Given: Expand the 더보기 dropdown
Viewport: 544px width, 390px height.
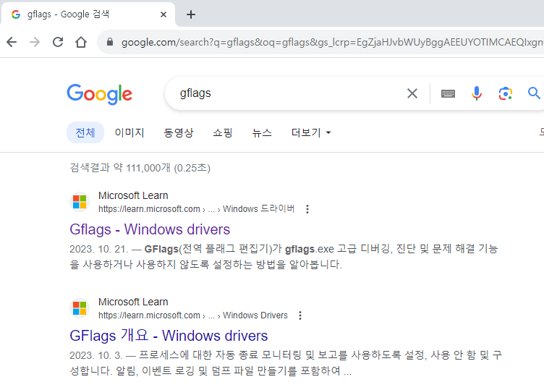Looking at the screenshot, I should pyautogui.click(x=311, y=132).
